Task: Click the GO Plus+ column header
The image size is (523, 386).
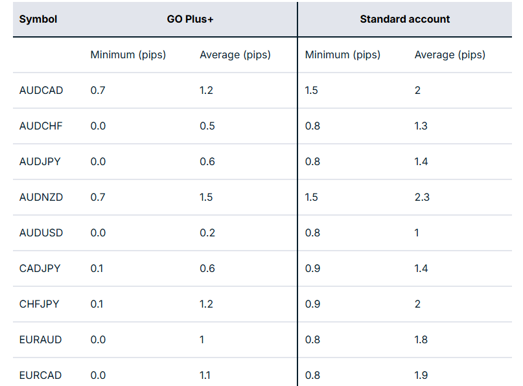Action: coord(190,19)
